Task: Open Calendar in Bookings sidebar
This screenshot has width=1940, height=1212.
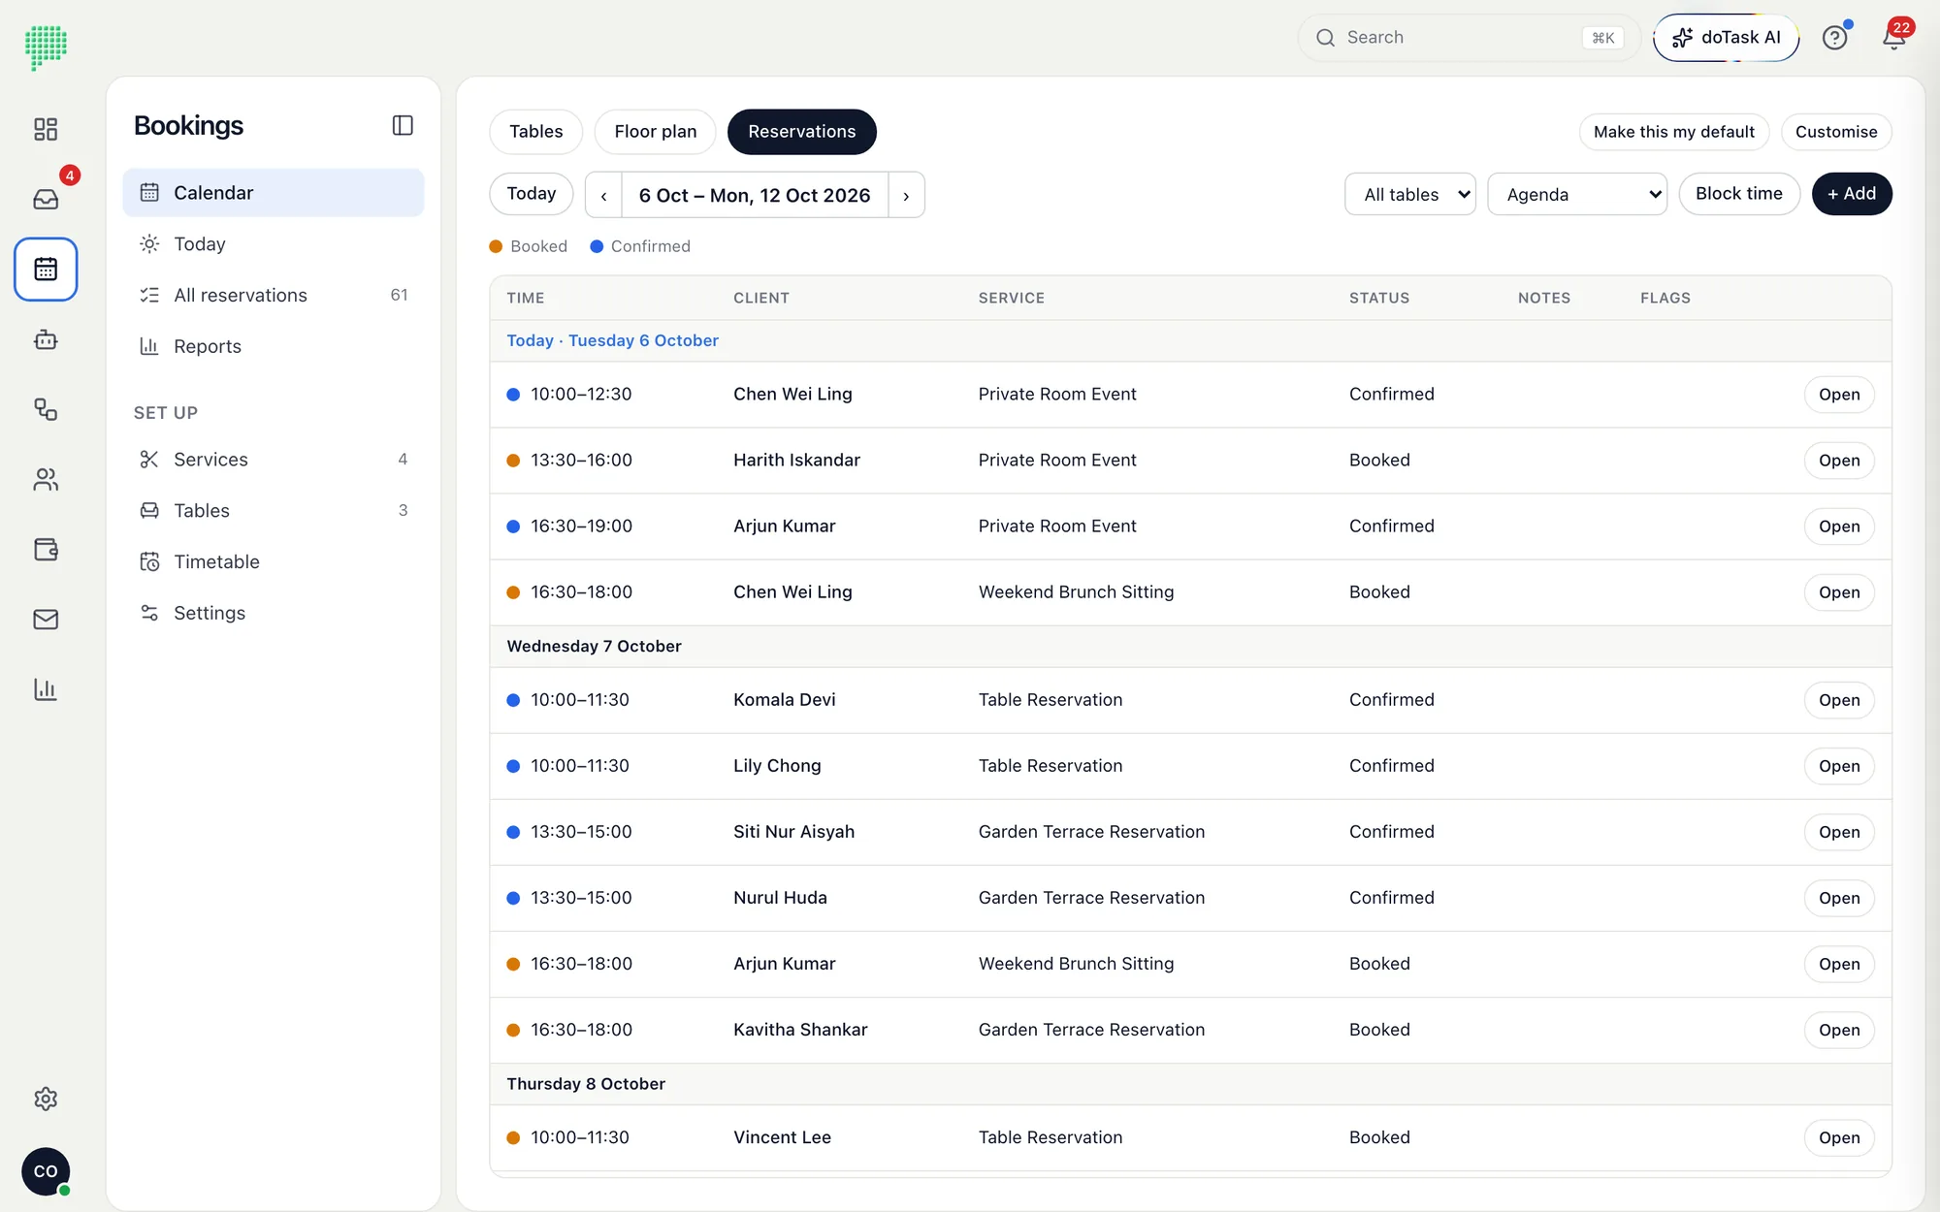Action: click(274, 193)
